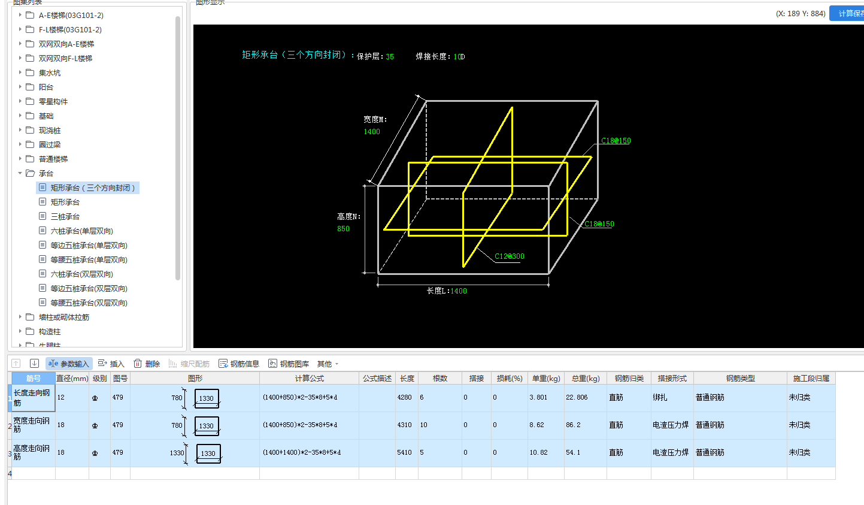Expand the 基础 folder arrow
864x505 pixels.
20,116
